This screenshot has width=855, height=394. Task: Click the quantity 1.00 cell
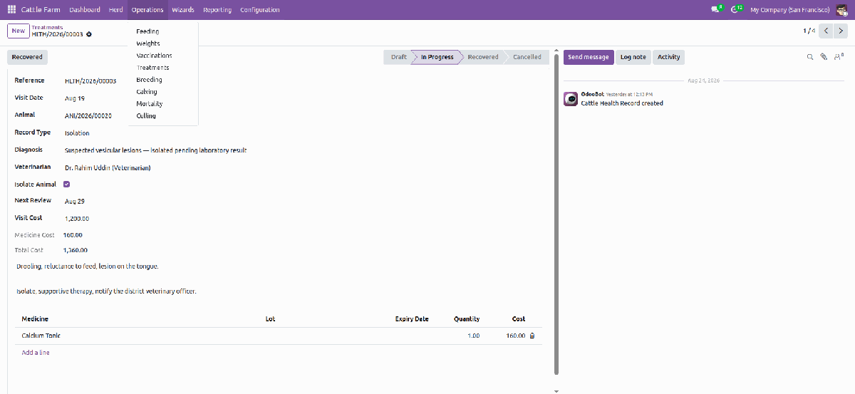473,336
